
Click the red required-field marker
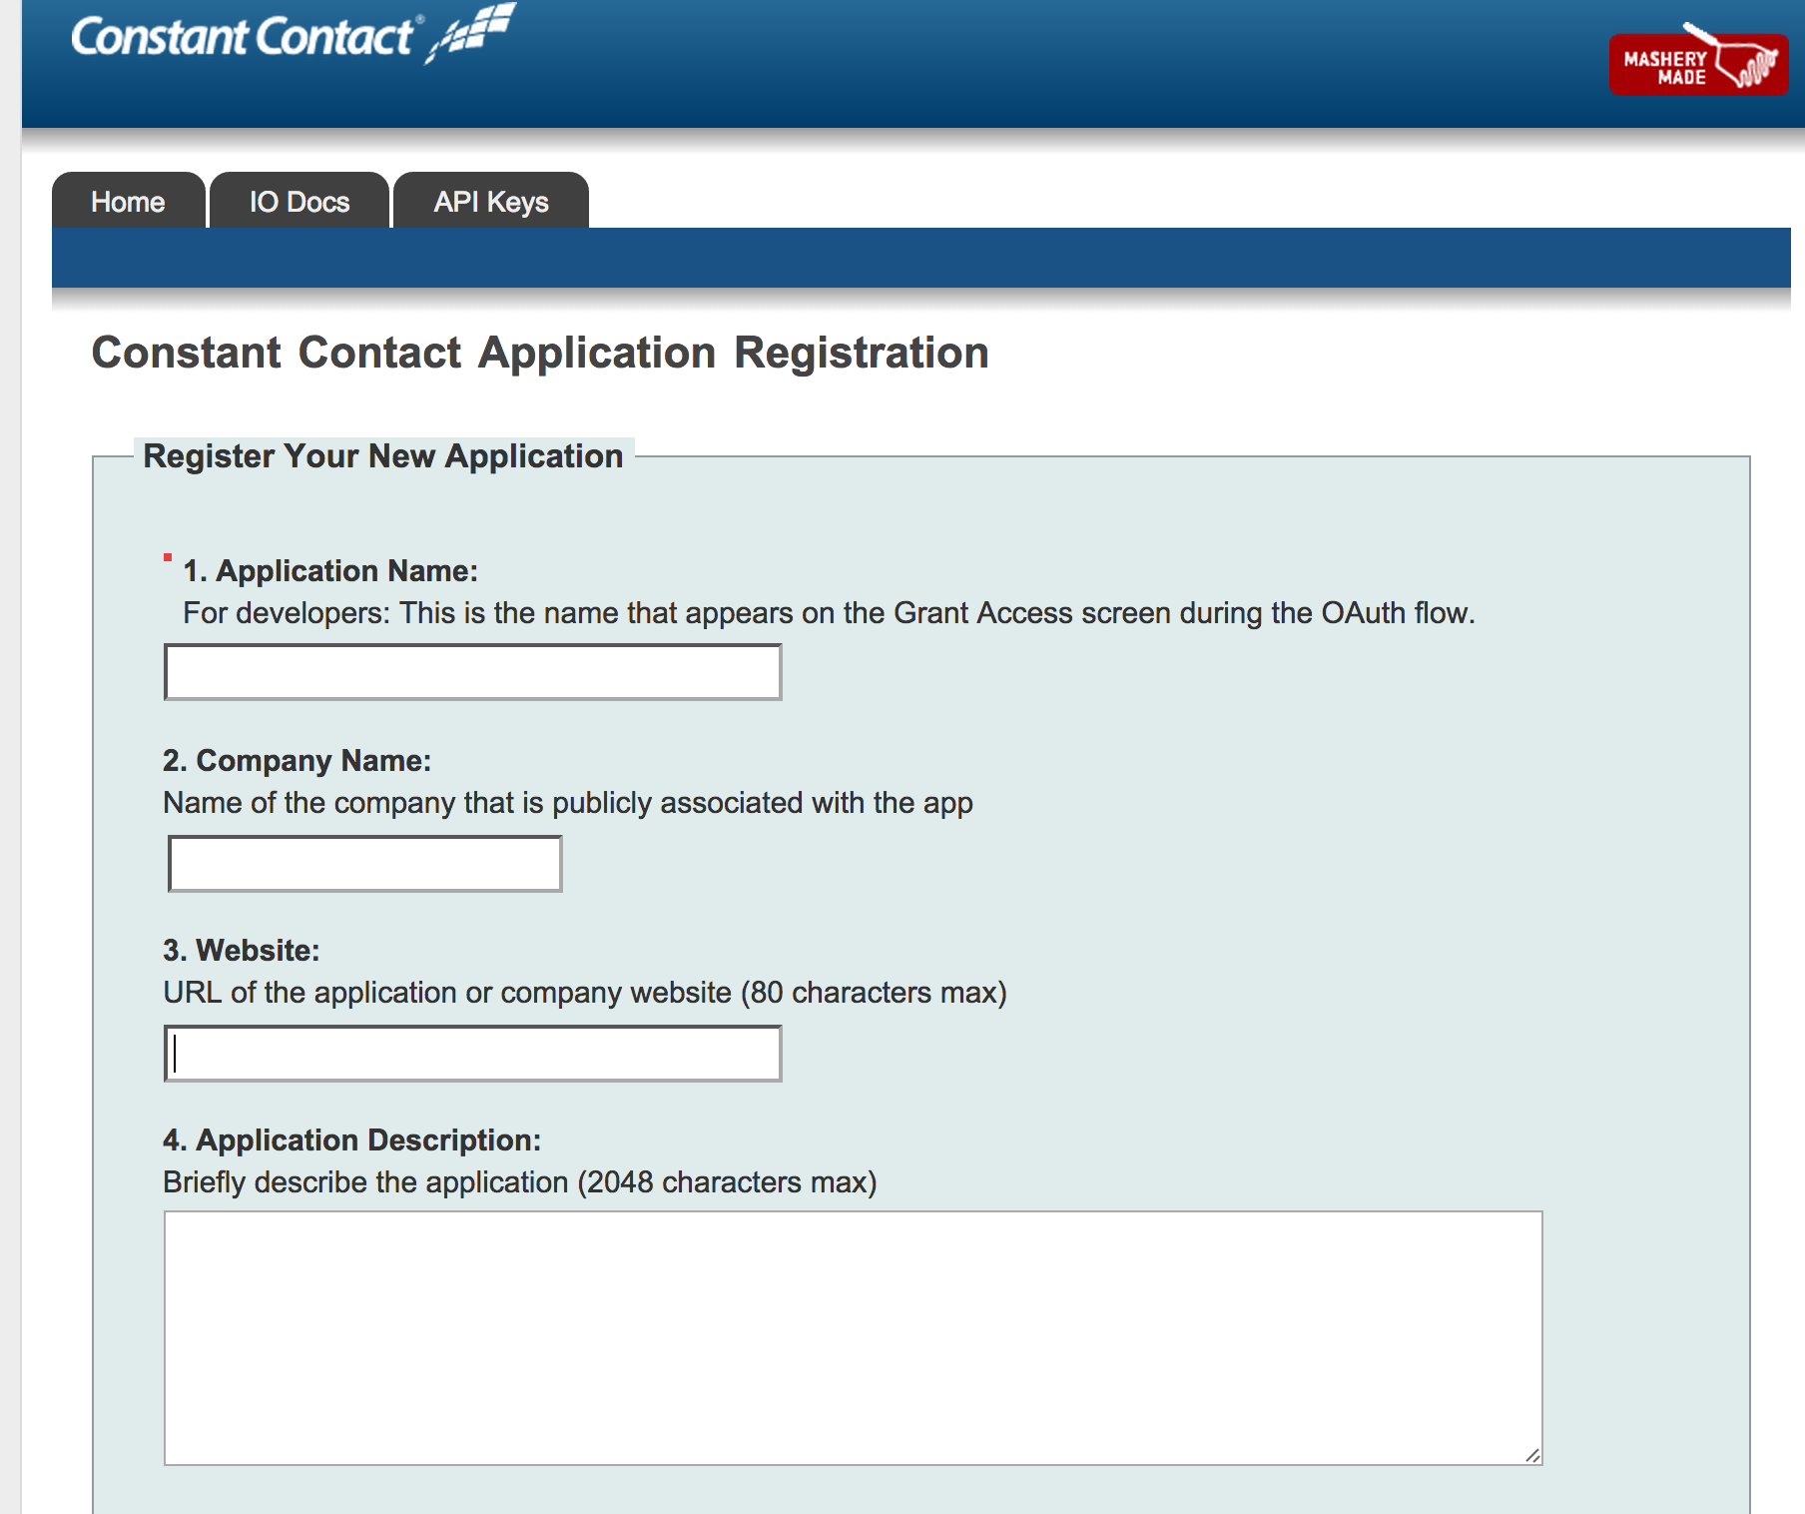(x=168, y=557)
